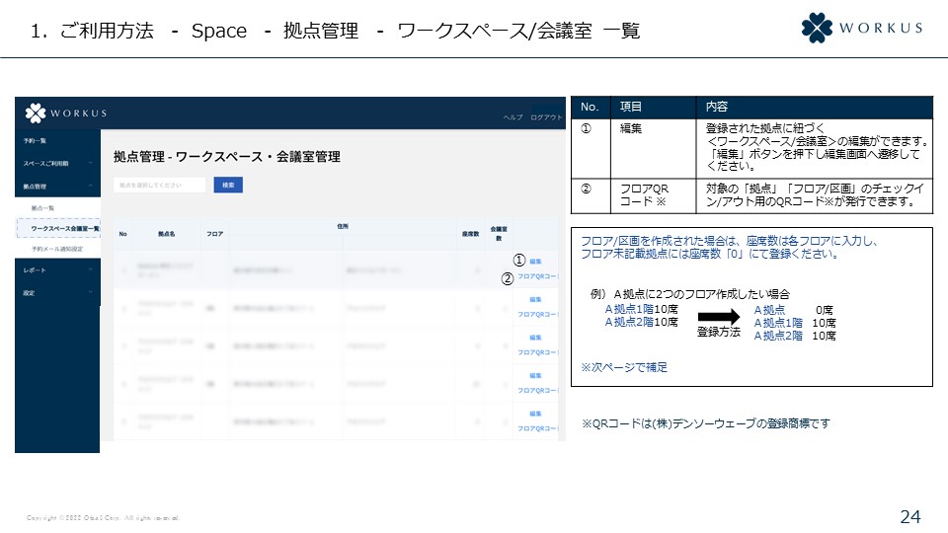This screenshot has width=948, height=533.
Task: Click the 拠点管理 - ワークスペース・会議室管理 page heading
Action: pyautogui.click(x=227, y=157)
